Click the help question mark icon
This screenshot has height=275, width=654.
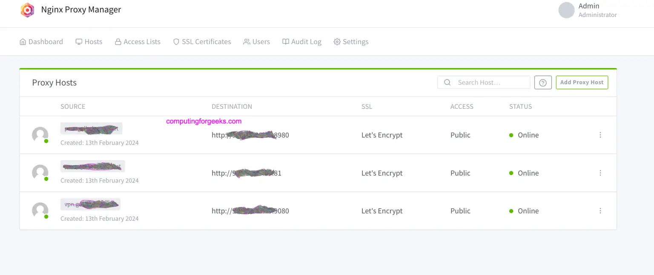(x=543, y=82)
